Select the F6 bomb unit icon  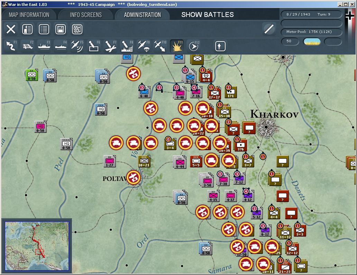[94, 46]
